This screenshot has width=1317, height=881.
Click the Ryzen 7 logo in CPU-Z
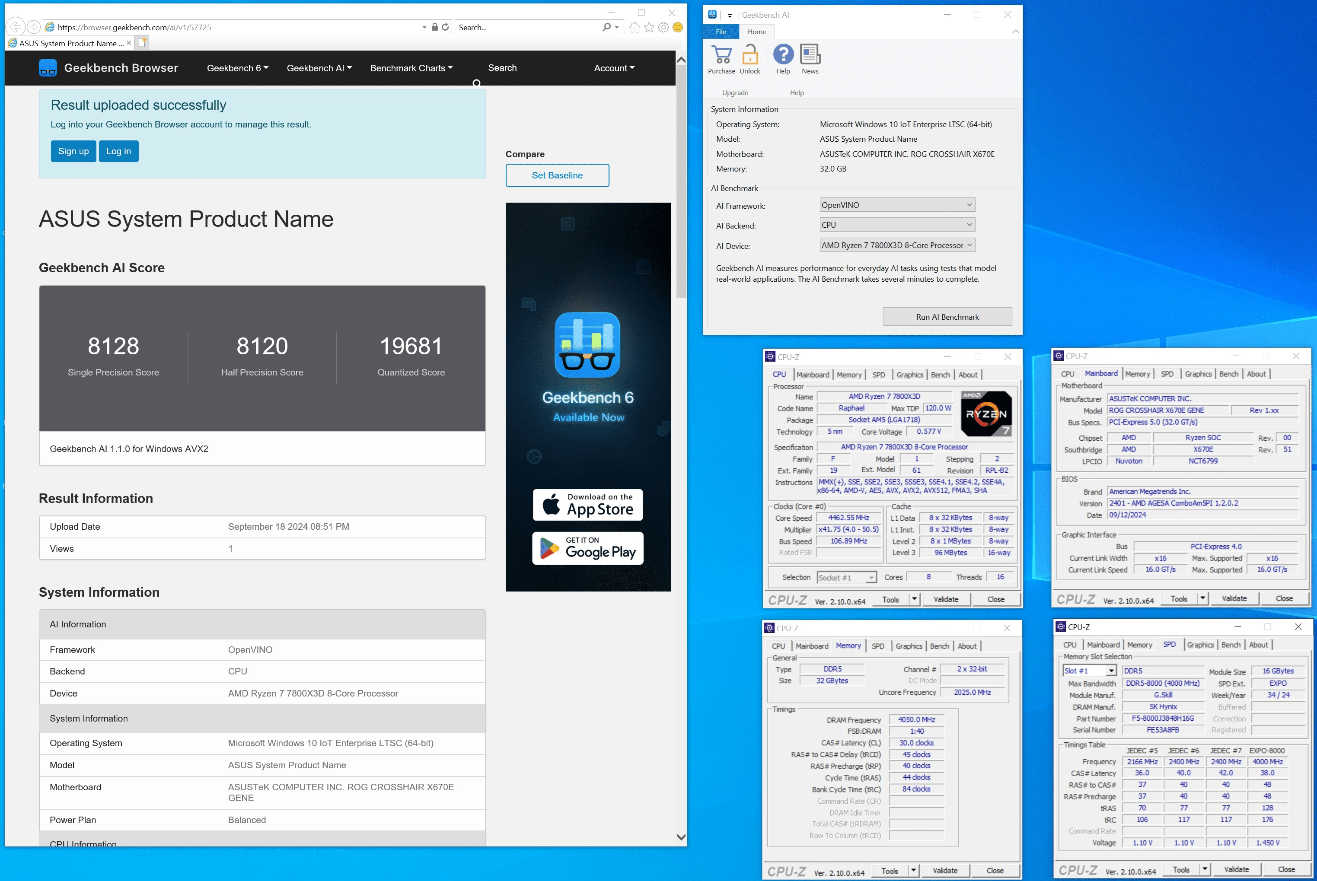(x=986, y=414)
